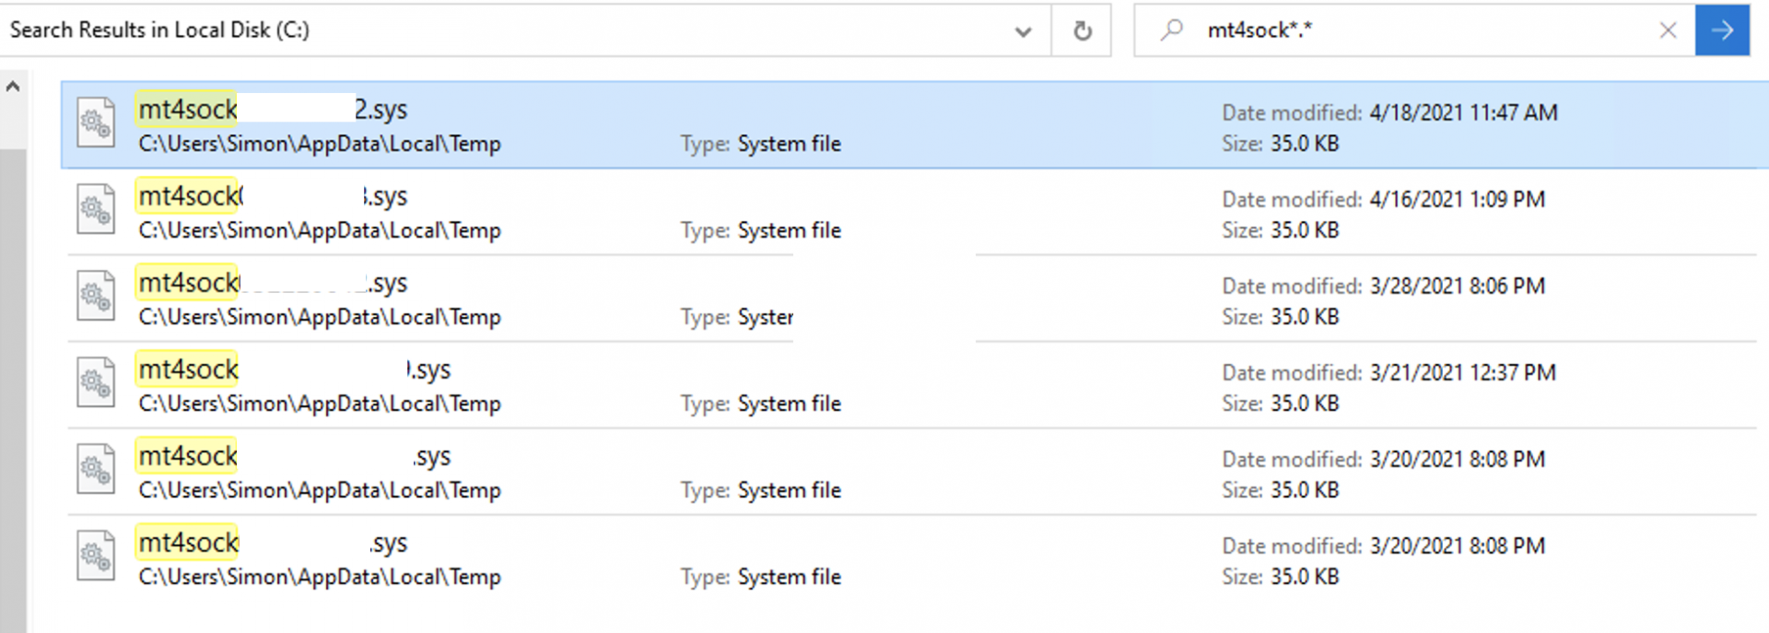
Task: Click the system file icon dated 4/18/2021
Action: pos(96,123)
